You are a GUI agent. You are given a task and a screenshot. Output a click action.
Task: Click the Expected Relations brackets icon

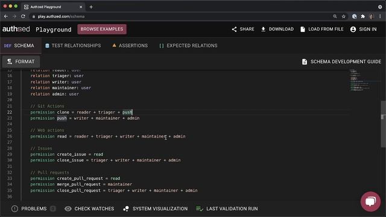pos(162,46)
